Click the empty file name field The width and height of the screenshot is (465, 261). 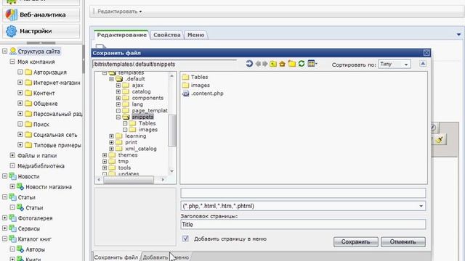click(x=303, y=193)
